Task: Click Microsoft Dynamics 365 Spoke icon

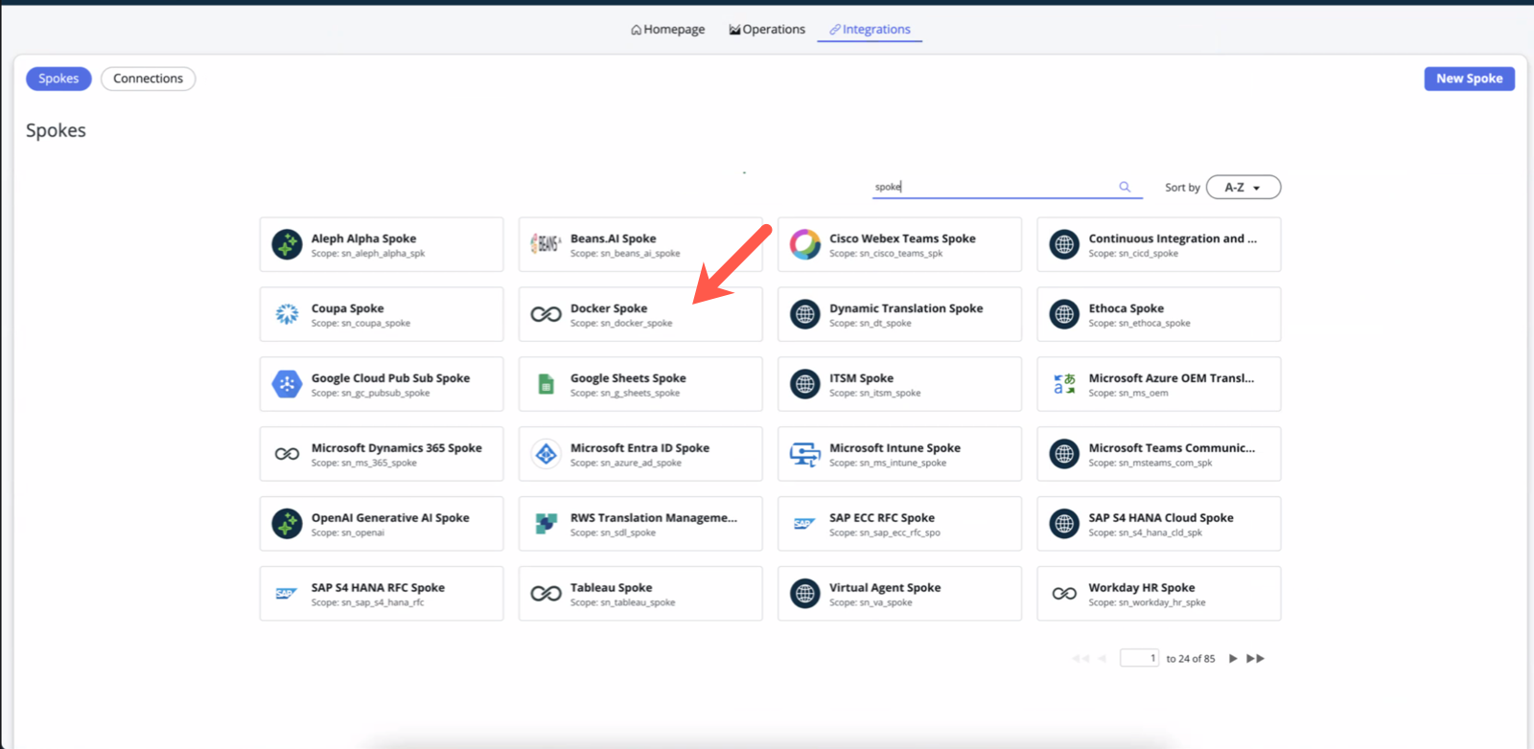Action: [287, 454]
